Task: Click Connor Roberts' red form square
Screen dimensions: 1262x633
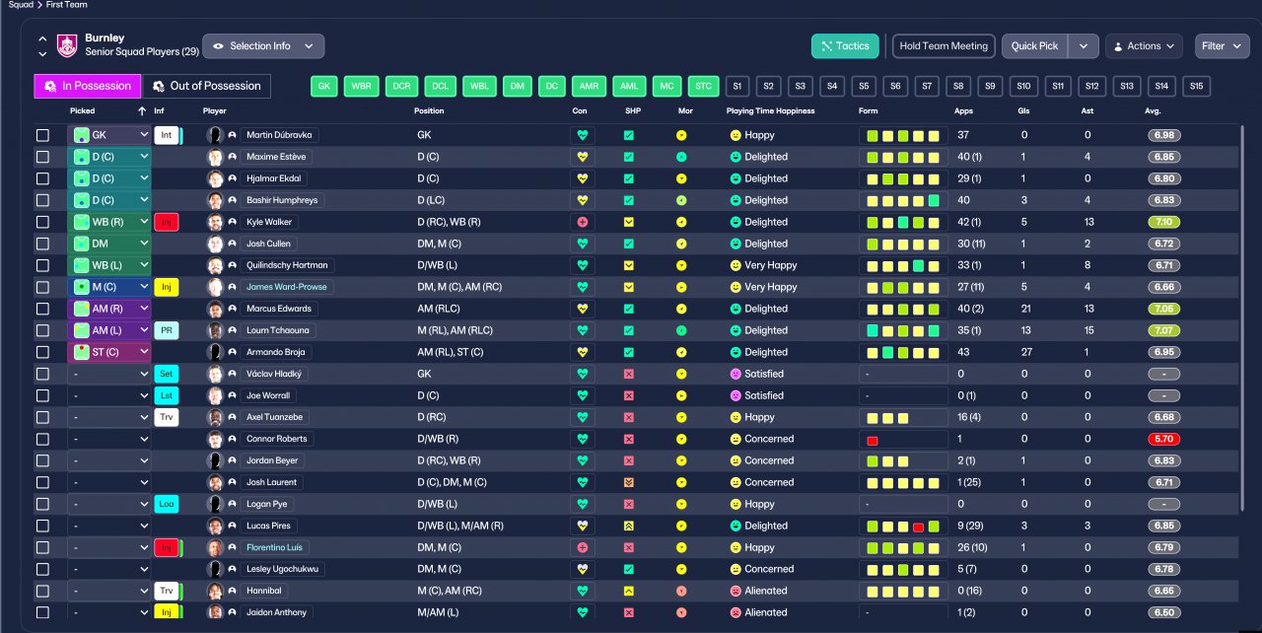Action: click(x=873, y=439)
